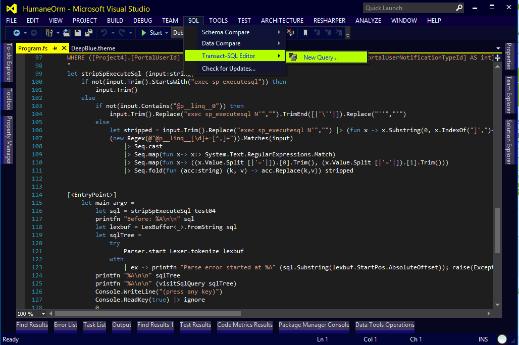Click the Save All toolbar icon
The image size is (519, 345).
point(89,33)
